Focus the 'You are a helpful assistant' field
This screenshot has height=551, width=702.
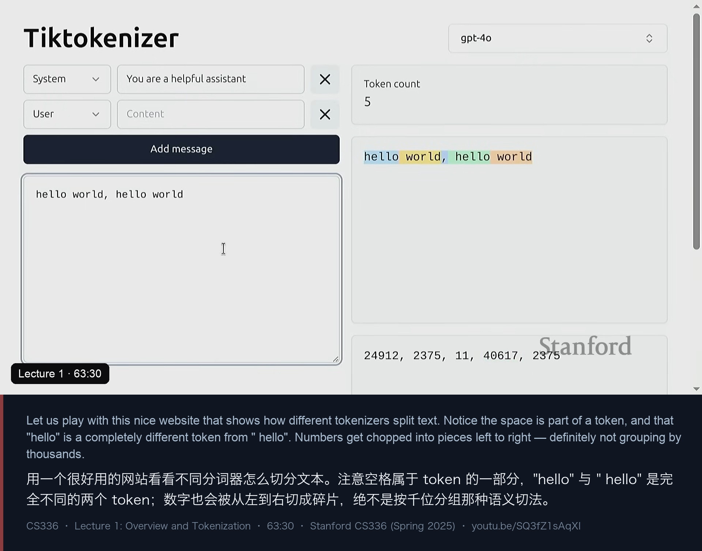pos(211,79)
